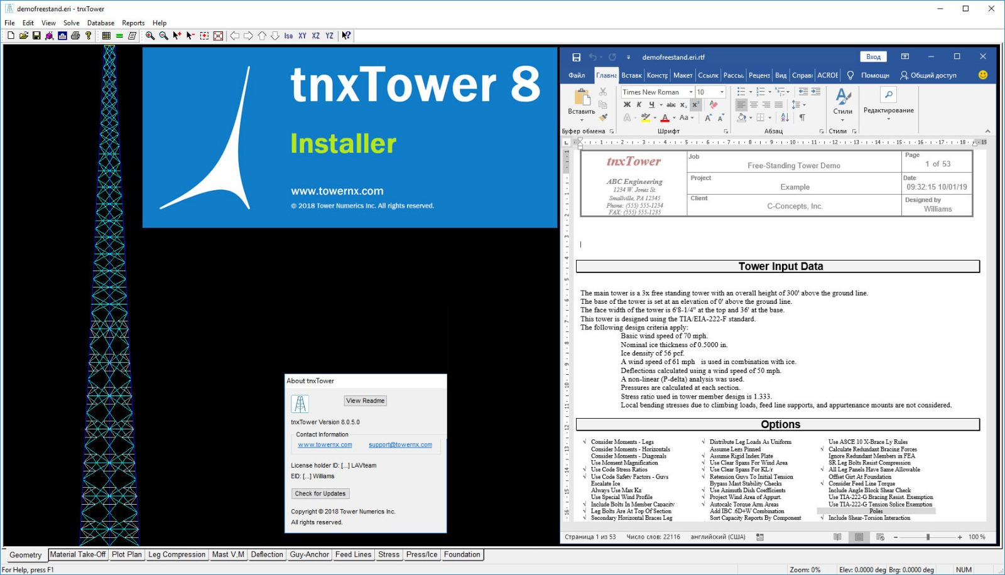Collapse the Word ribbon with the chevron

[x=987, y=131]
